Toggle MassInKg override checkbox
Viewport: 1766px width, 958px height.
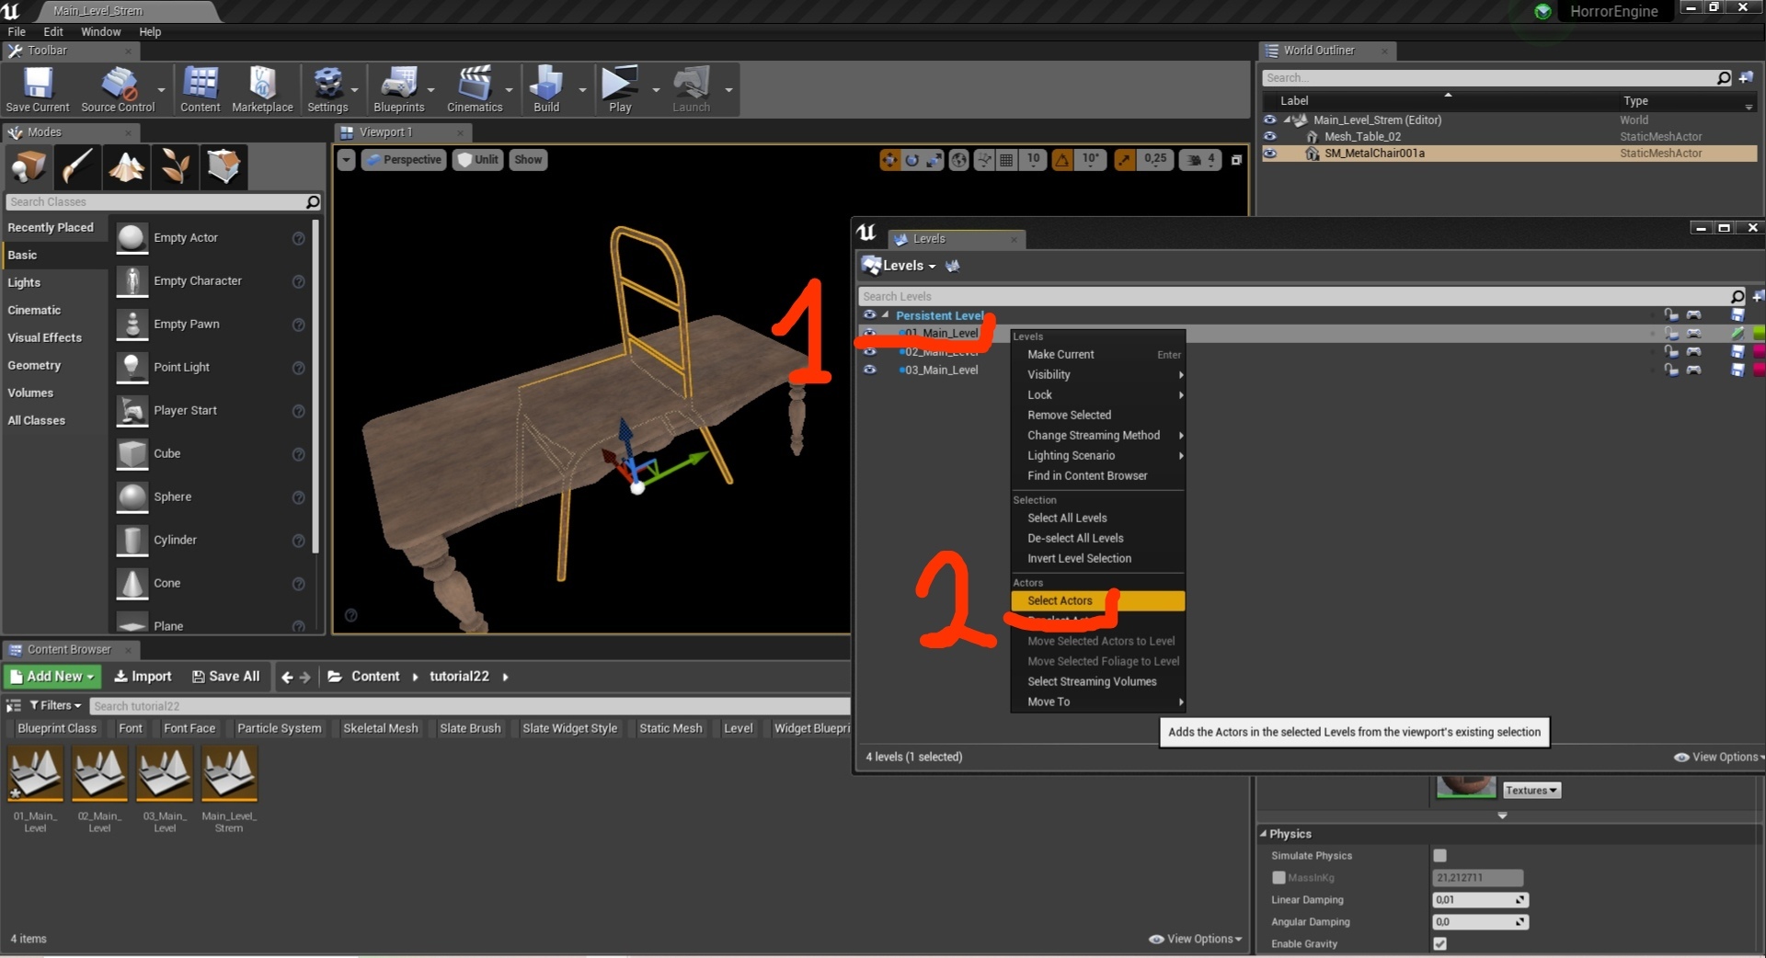point(1279,877)
